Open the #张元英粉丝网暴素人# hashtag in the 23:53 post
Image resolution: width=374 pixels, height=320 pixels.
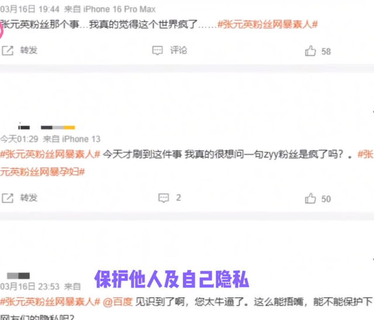pyautogui.click(x=50, y=302)
